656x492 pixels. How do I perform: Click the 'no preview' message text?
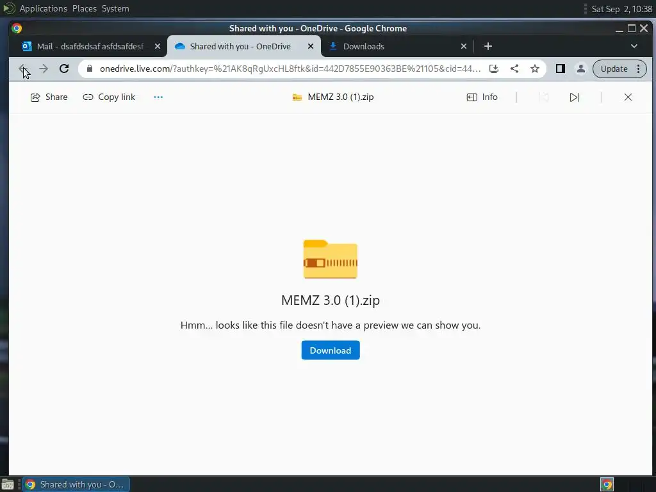(x=330, y=325)
